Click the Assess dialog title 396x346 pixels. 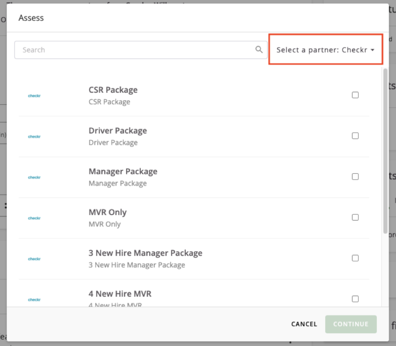click(31, 18)
